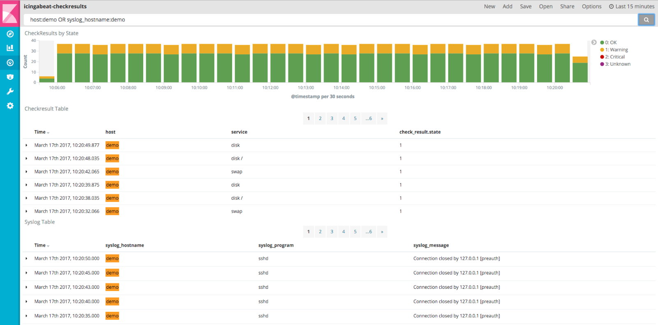This screenshot has height=325, width=658.
Task: Click the icingabeat-checkresults dashboard title
Action: (x=55, y=7)
